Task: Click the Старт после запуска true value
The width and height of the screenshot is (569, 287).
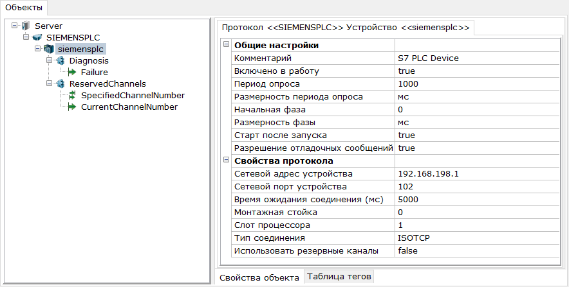Action: pyautogui.click(x=477, y=135)
